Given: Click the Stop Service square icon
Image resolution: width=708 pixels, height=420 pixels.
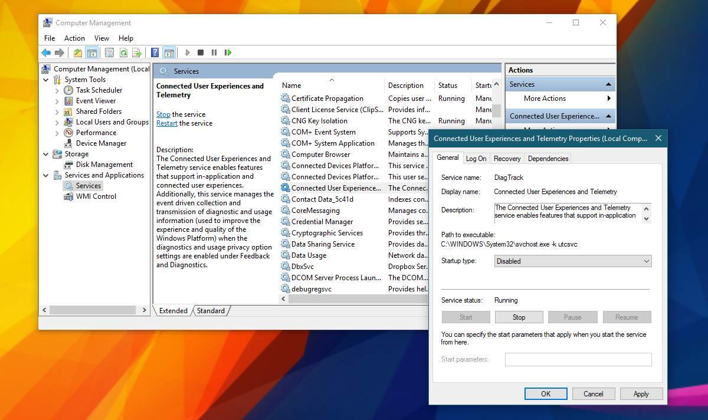Looking at the screenshot, I should pyautogui.click(x=201, y=52).
